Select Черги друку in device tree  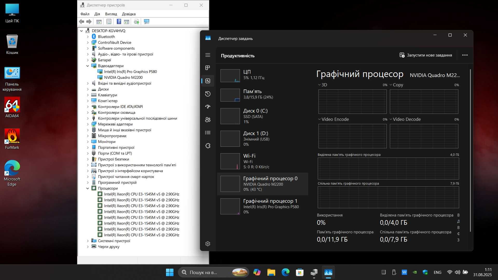[109, 247]
